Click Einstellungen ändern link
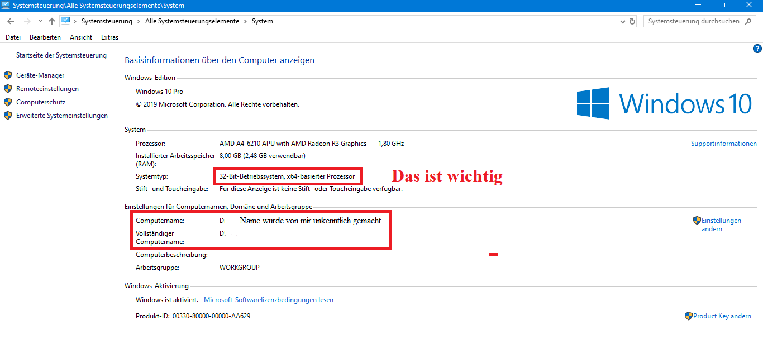This screenshot has width=763, height=363. 721,225
